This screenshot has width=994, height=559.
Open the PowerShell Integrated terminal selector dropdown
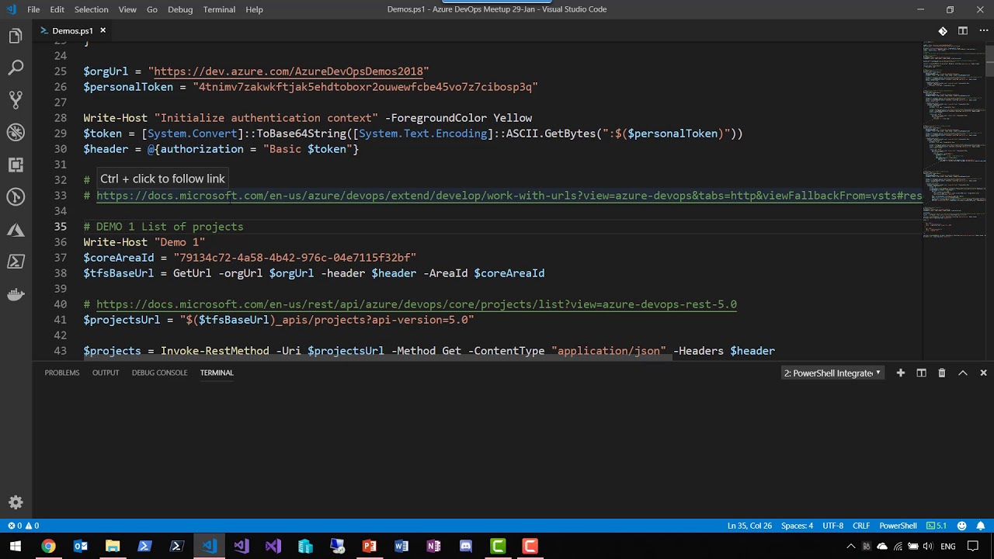pyautogui.click(x=832, y=373)
